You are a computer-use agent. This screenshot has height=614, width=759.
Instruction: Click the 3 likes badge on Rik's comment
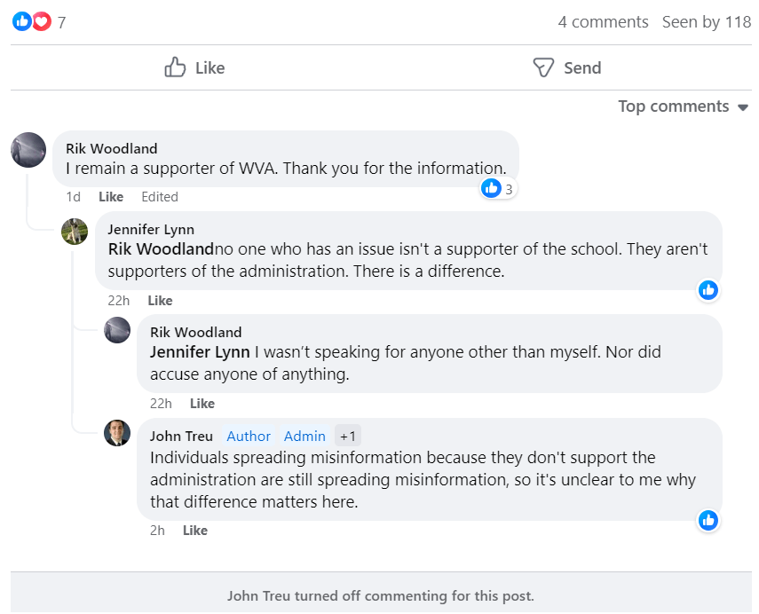tap(498, 188)
